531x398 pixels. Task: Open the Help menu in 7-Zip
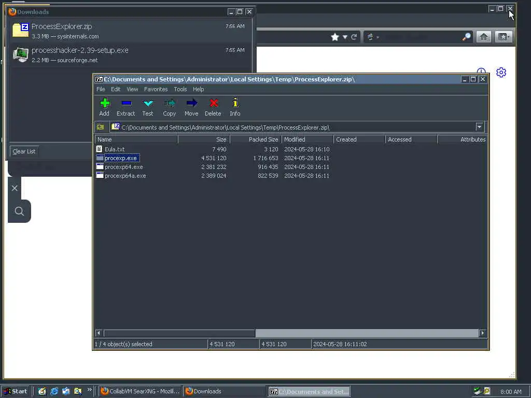pos(198,89)
